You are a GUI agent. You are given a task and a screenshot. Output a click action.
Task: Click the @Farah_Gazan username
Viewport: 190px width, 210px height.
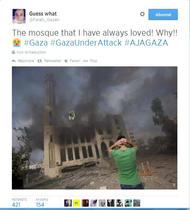(x=44, y=20)
